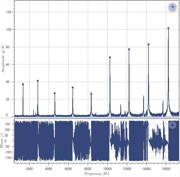Click the 100 tick label on amplitude axis
The image size is (180, 177).
point(9,29)
